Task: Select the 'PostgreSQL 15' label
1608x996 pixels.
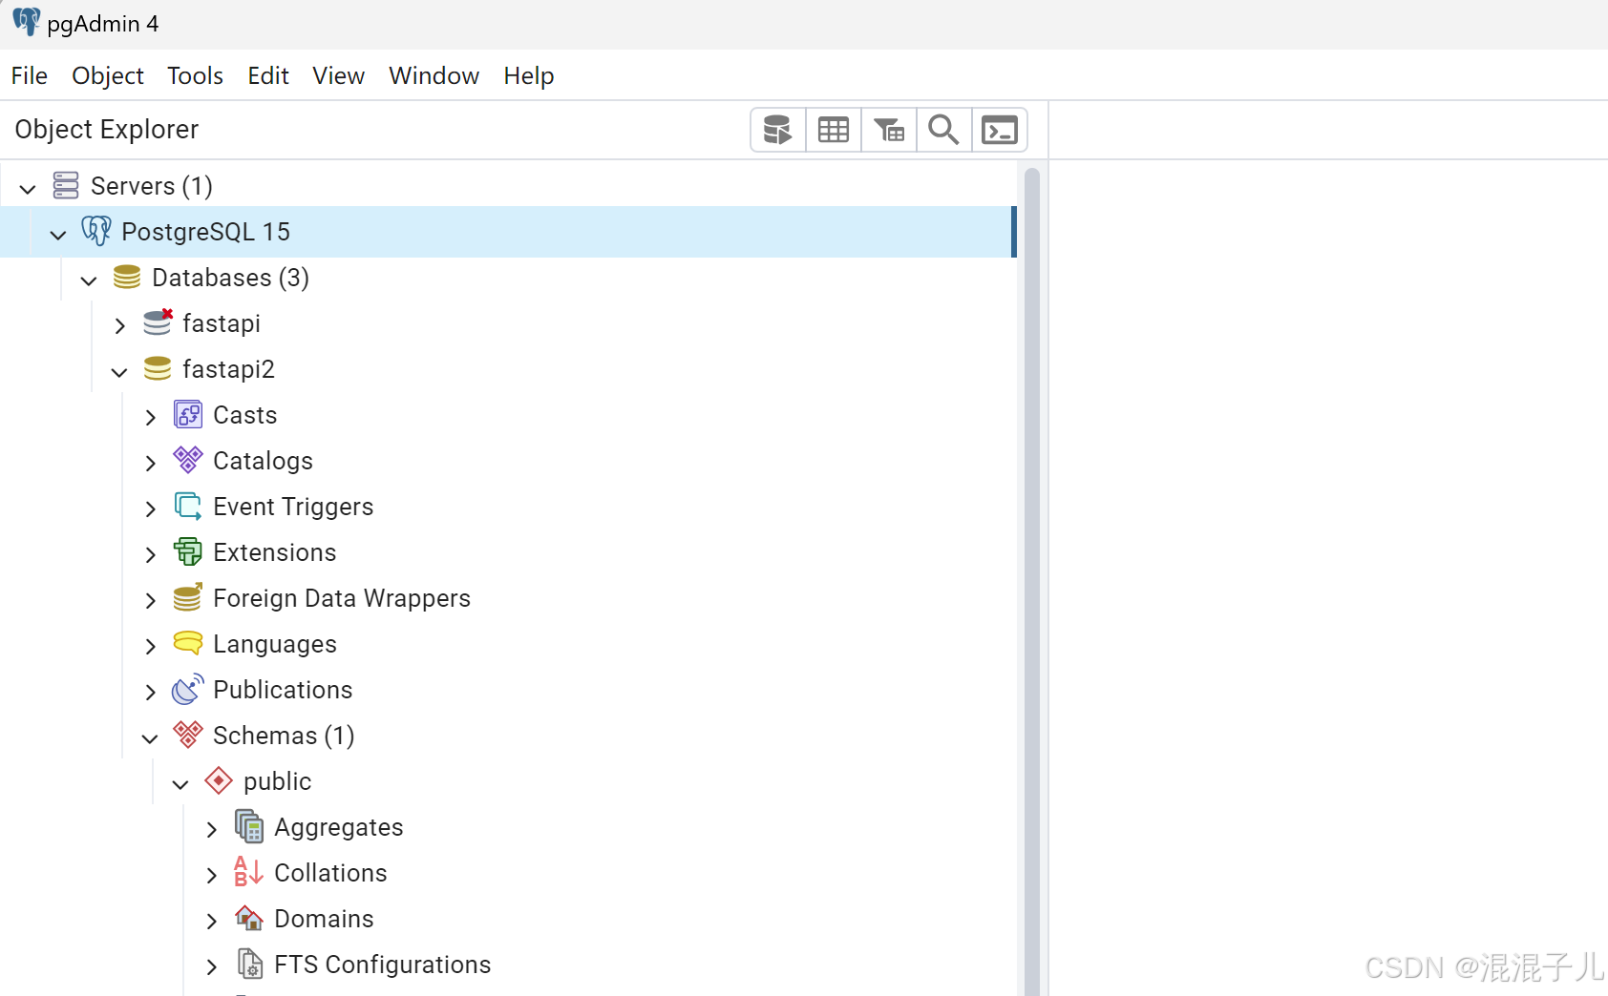Action: click(206, 231)
